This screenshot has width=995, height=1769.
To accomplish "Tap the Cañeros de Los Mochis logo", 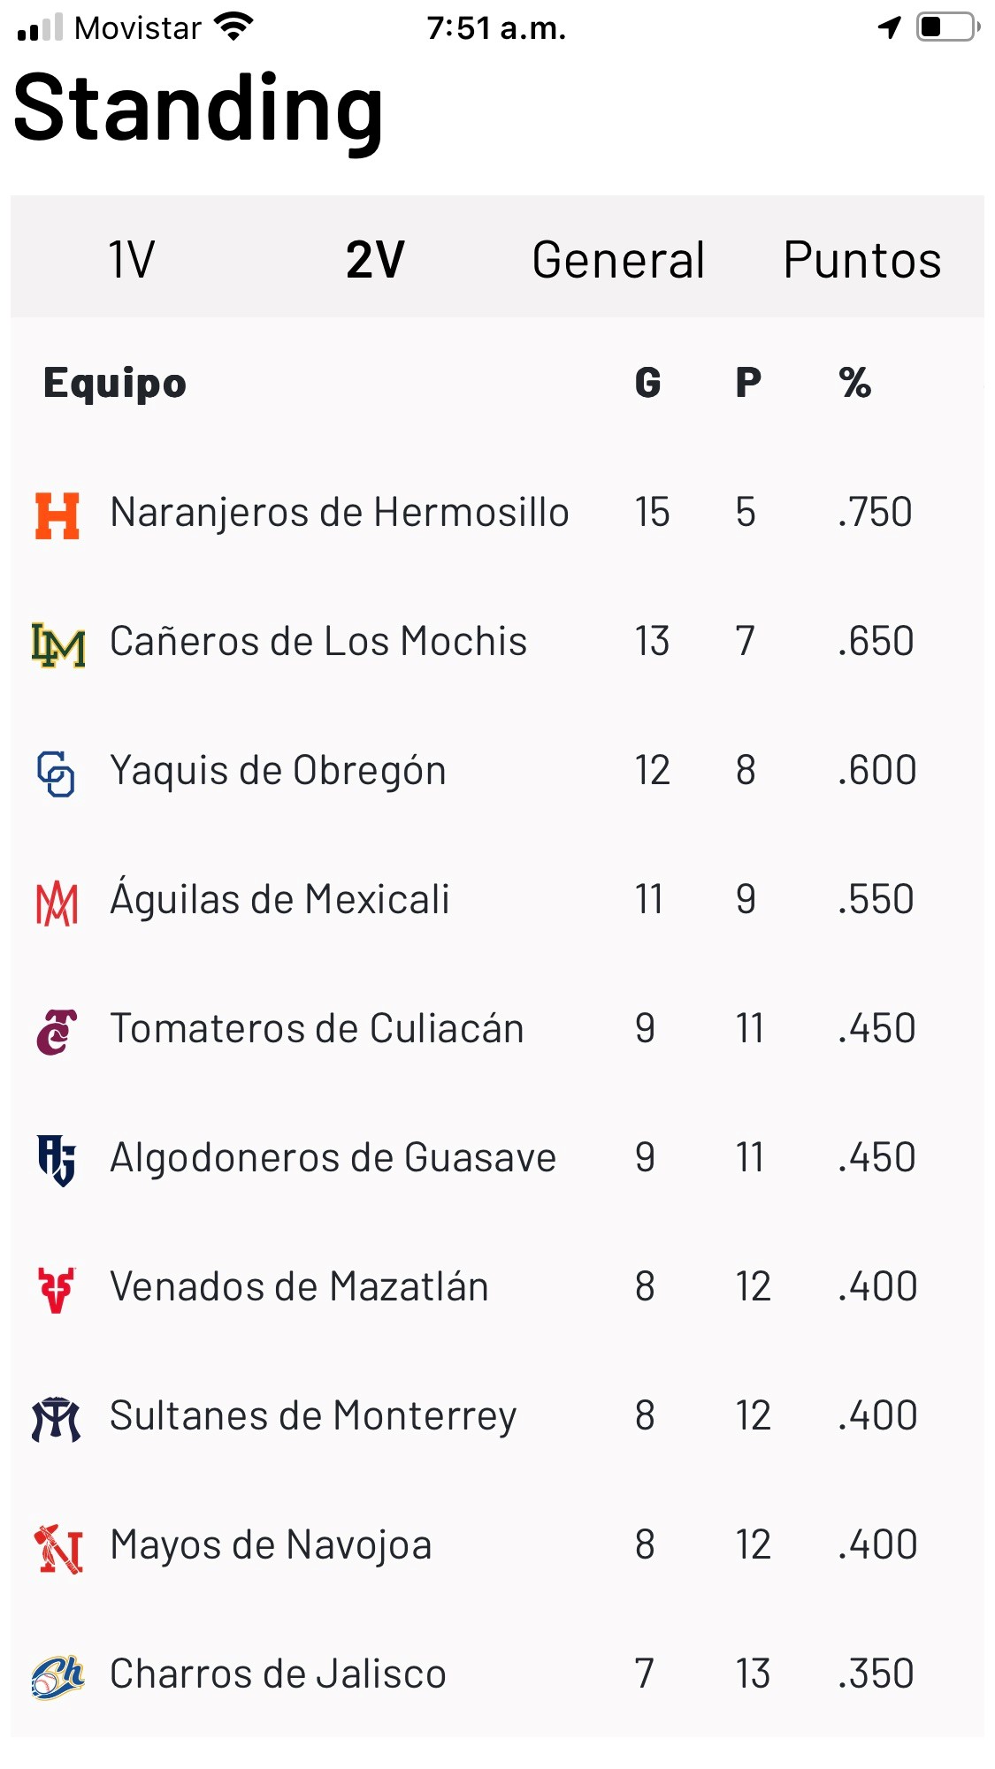I will coord(58,644).
